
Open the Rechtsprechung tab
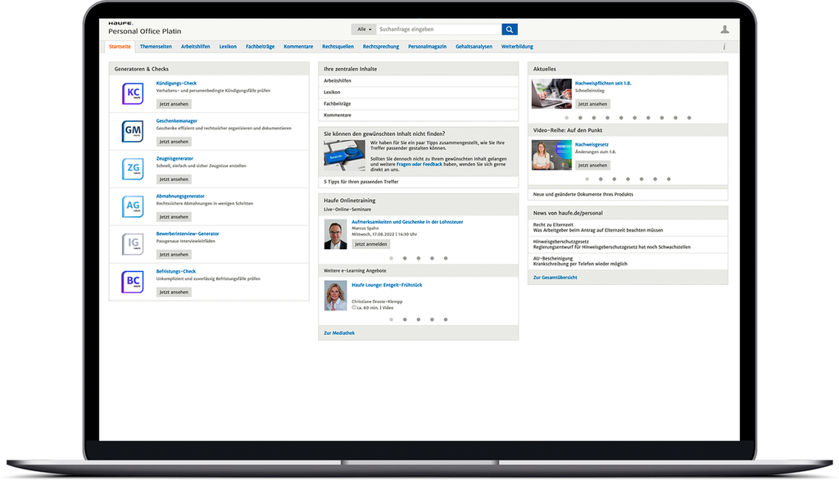pos(380,47)
